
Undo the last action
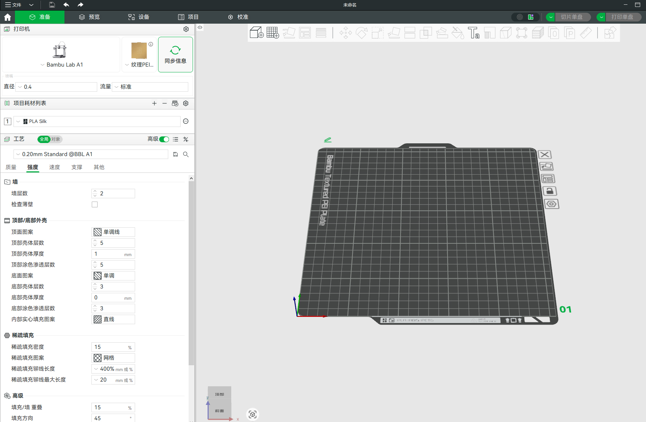66,5
